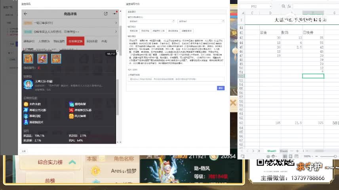Switch to page layout view icon
The image size is (339, 190).
[291, 156]
